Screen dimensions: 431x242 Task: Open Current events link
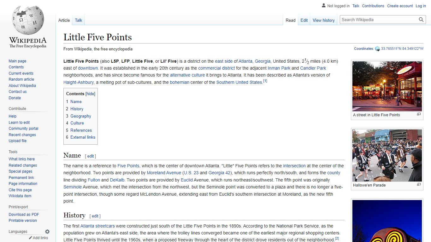click(x=21, y=73)
